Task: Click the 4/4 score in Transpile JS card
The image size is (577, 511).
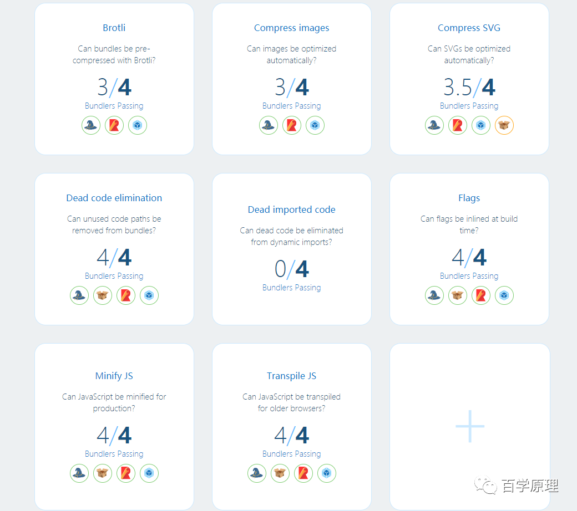Action: [291, 435]
